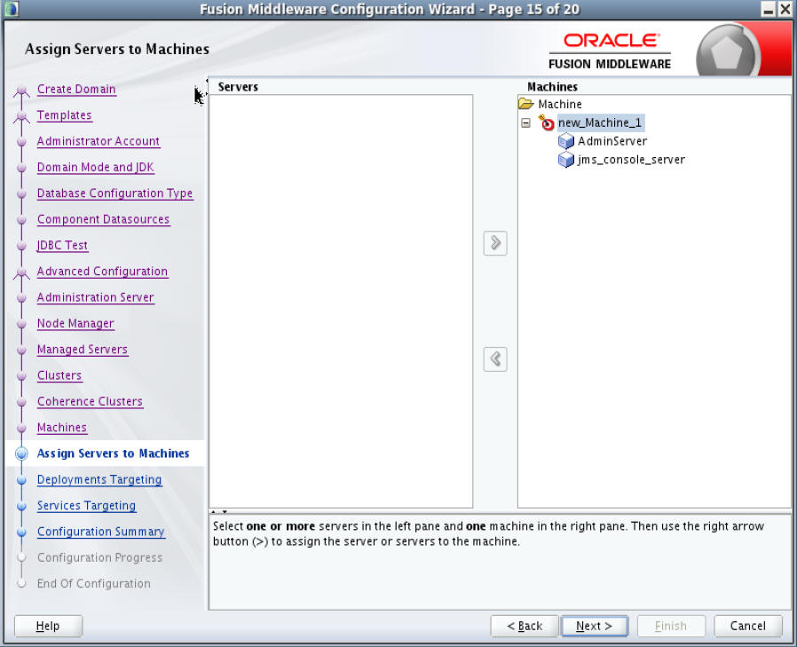Image resolution: width=797 pixels, height=647 pixels.
Task: Click the Assign Servers step bullet icon
Action: click(21, 454)
